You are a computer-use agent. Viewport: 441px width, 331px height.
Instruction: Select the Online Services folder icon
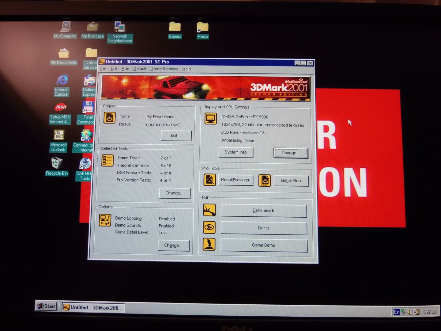91,59
